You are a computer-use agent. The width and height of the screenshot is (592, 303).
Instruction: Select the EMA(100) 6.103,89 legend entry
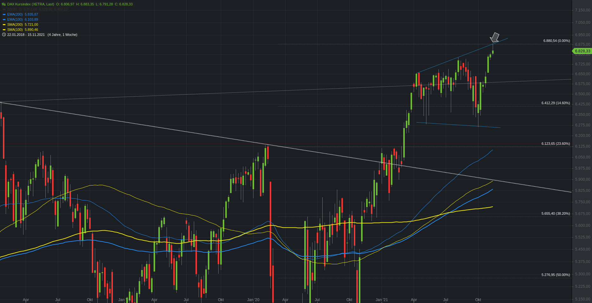pos(23,19)
